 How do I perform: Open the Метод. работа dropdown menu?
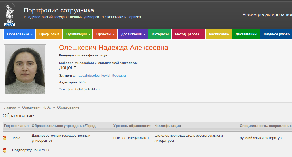(188, 34)
